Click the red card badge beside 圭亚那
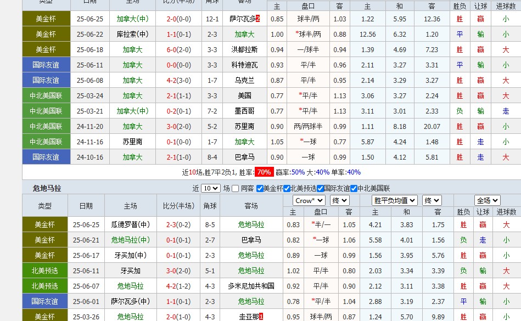Image resolution: width=521 pixels, height=321 pixels. tap(260, 317)
